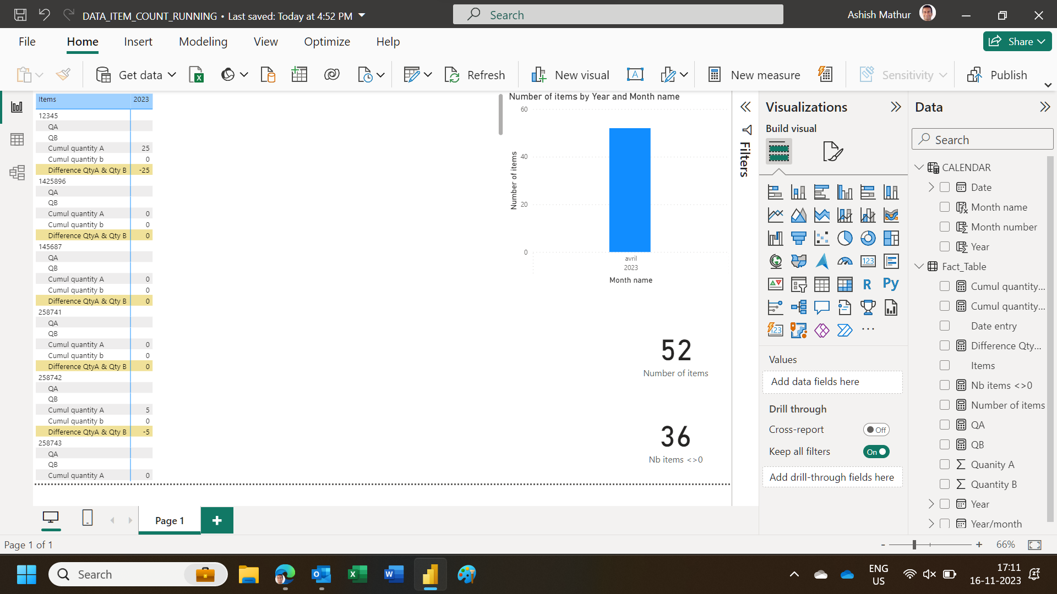The width and height of the screenshot is (1057, 594).
Task: Select the line chart visual
Action: pos(775,215)
